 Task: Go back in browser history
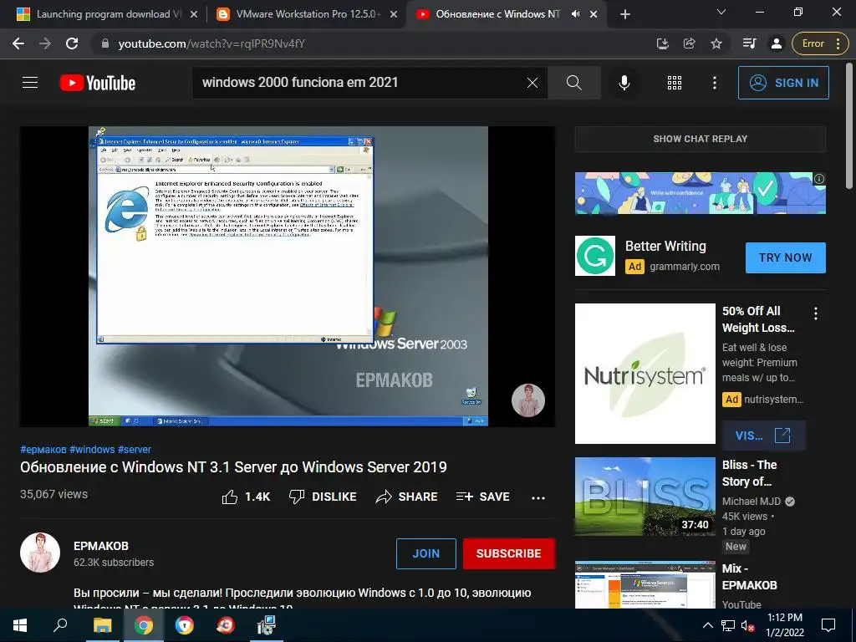[x=18, y=43]
